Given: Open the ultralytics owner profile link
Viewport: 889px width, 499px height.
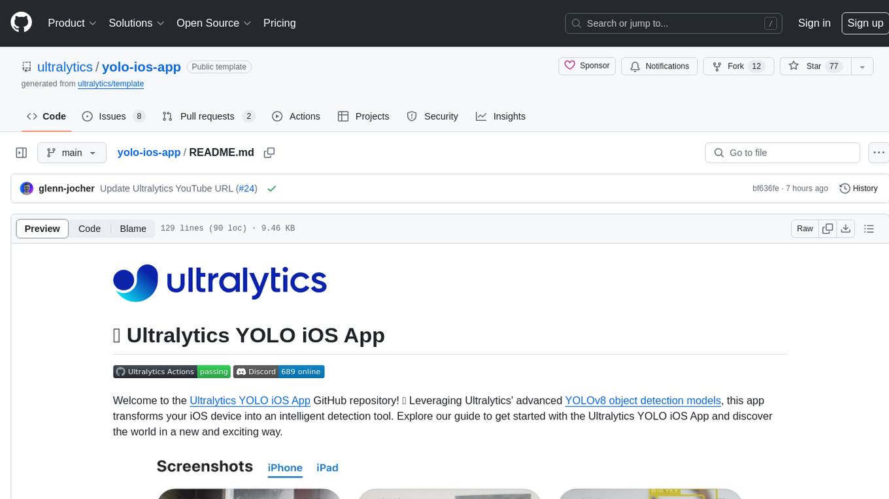Looking at the screenshot, I should pyautogui.click(x=65, y=67).
